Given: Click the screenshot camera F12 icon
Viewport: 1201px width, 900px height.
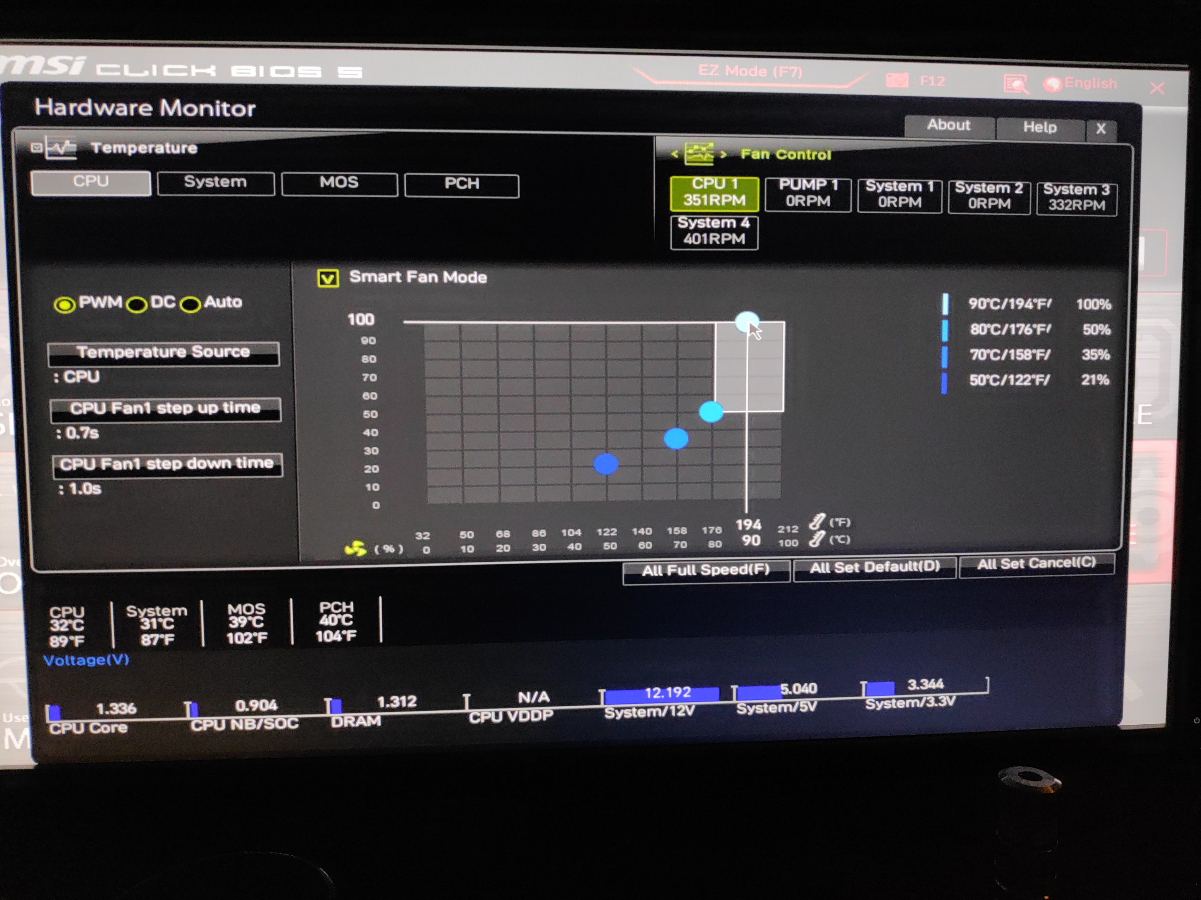Looking at the screenshot, I should point(897,81).
